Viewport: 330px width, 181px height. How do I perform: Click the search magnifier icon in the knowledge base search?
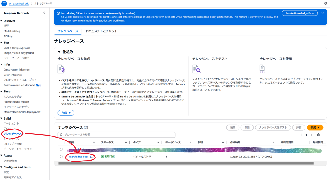61,135
